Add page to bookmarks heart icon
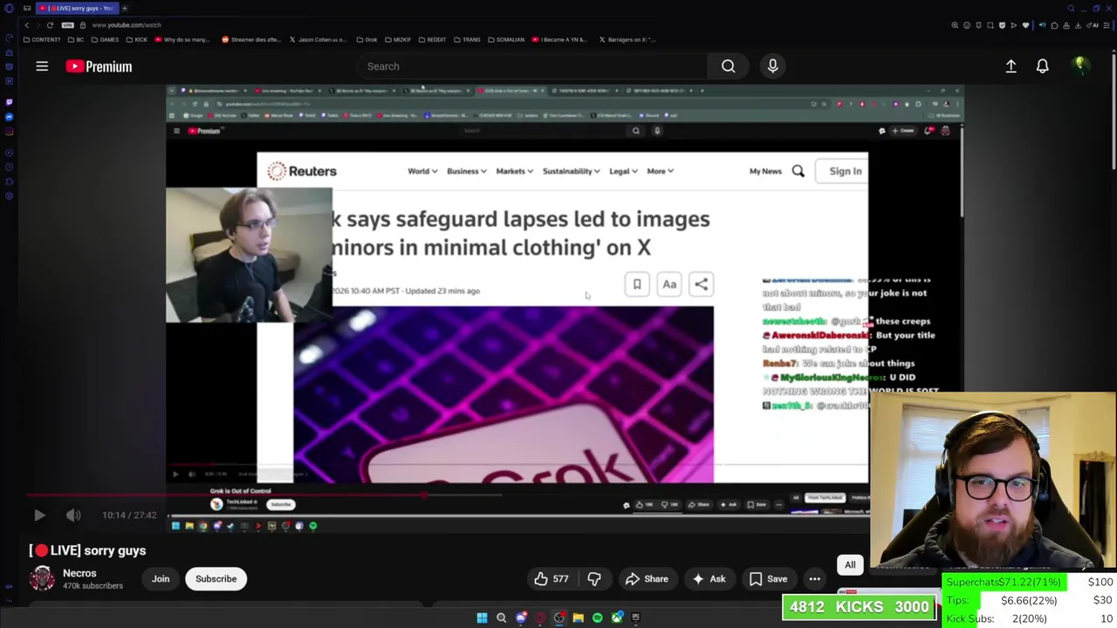Image resolution: width=1117 pixels, height=628 pixels. coord(1025,25)
